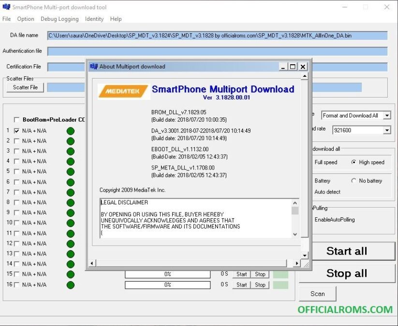Click the green status indicator for port 14
398x326 pixels.
pyautogui.click(x=71, y=264)
